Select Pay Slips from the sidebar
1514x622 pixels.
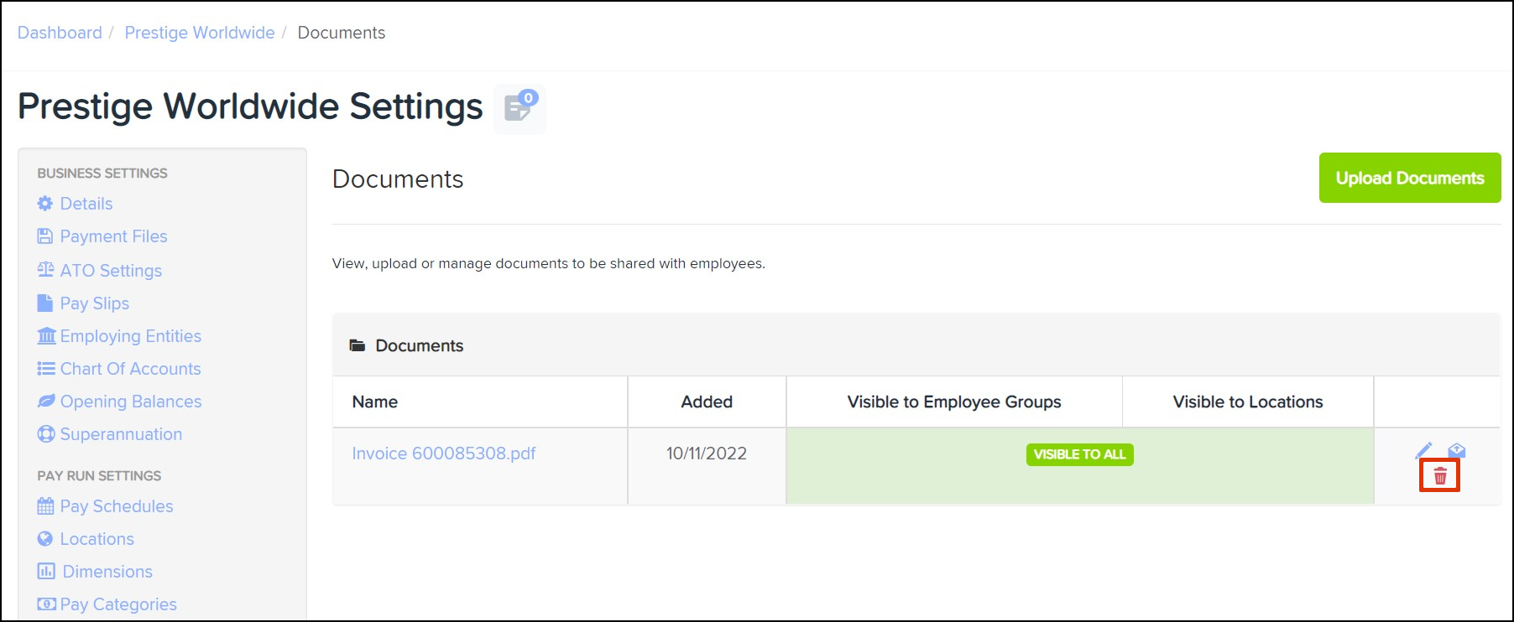pos(94,303)
